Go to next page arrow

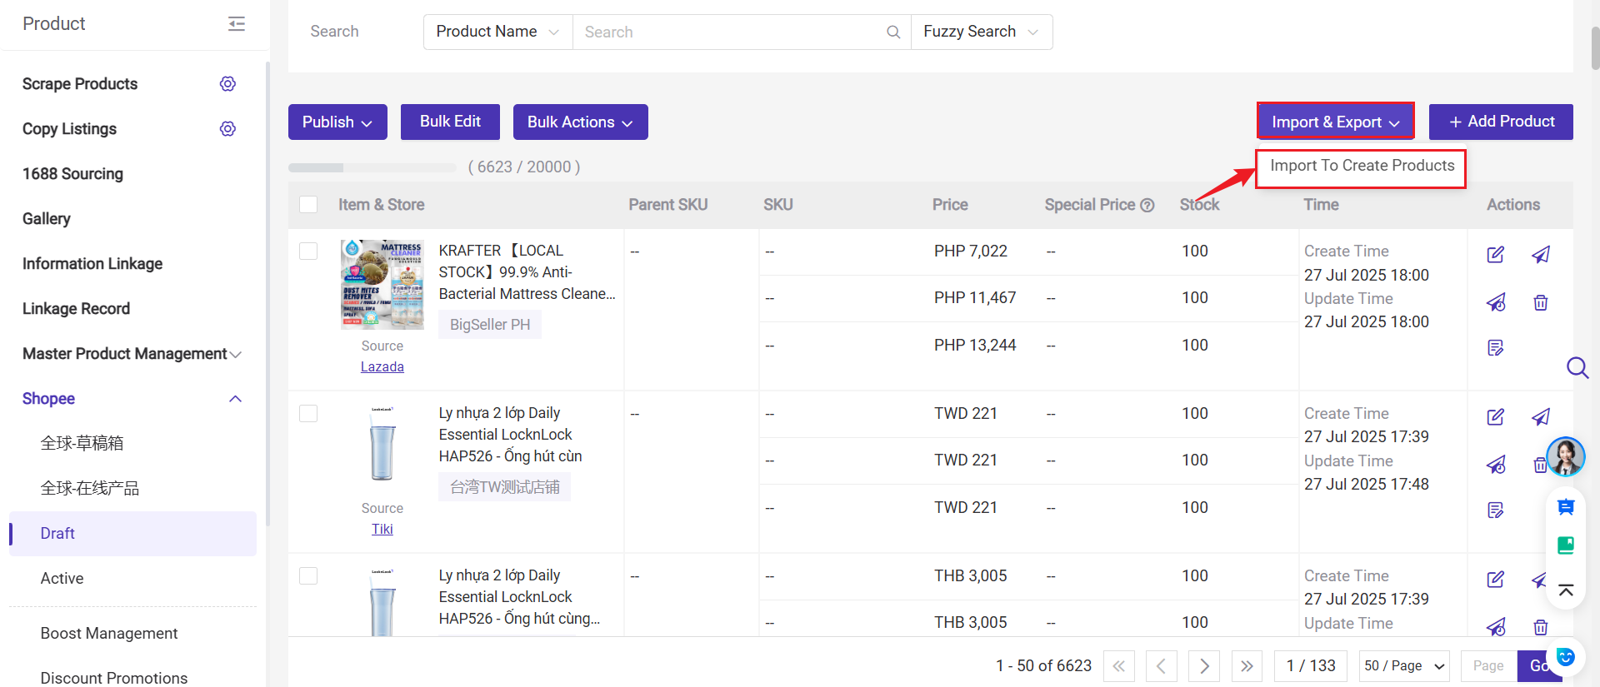click(x=1204, y=666)
